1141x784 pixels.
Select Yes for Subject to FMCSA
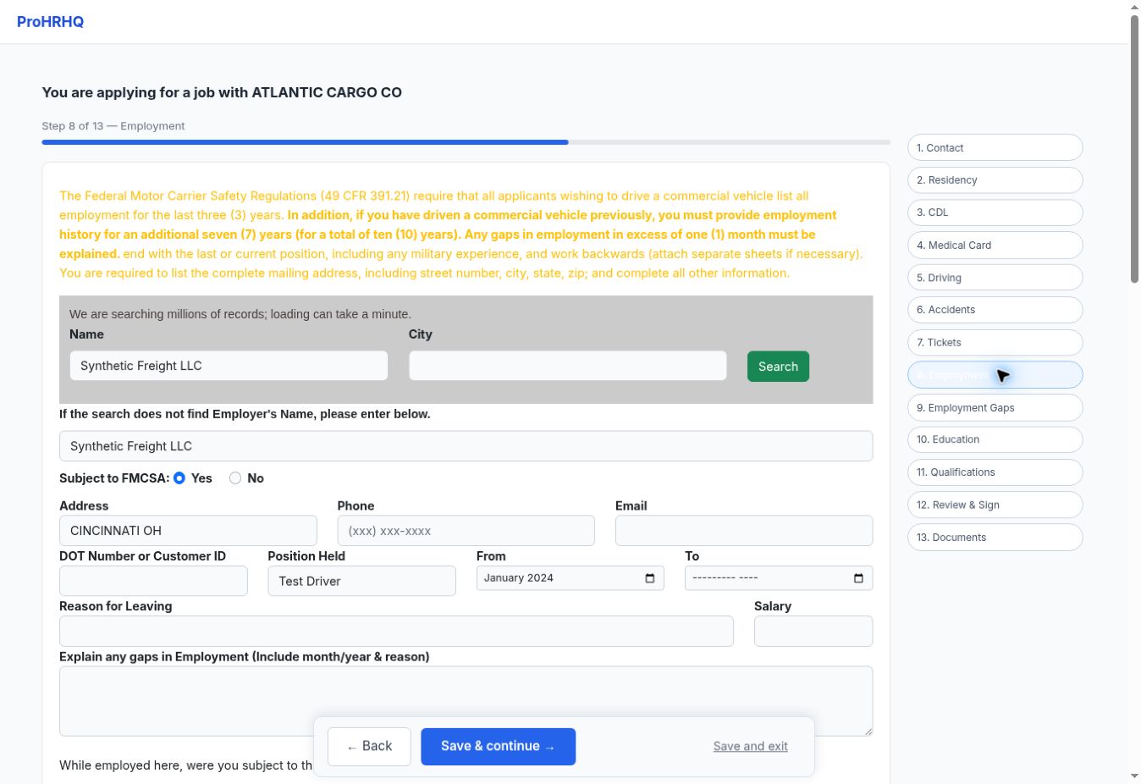point(179,478)
